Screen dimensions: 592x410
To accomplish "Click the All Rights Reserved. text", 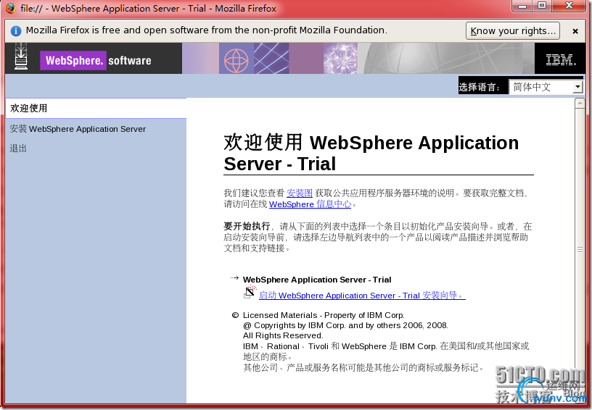I will 283,335.
